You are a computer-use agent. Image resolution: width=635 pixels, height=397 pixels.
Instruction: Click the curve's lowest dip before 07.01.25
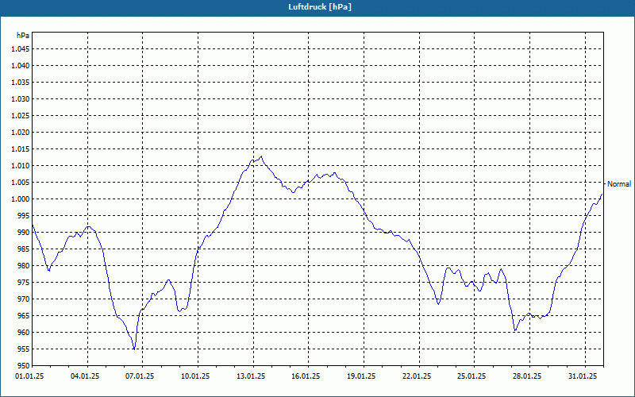(x=134, y=349)
